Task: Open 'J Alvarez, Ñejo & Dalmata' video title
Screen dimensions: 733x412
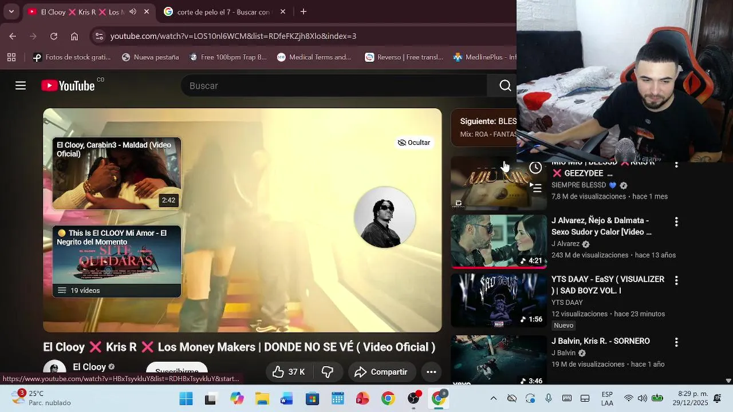Action: (x=601, y=226)
